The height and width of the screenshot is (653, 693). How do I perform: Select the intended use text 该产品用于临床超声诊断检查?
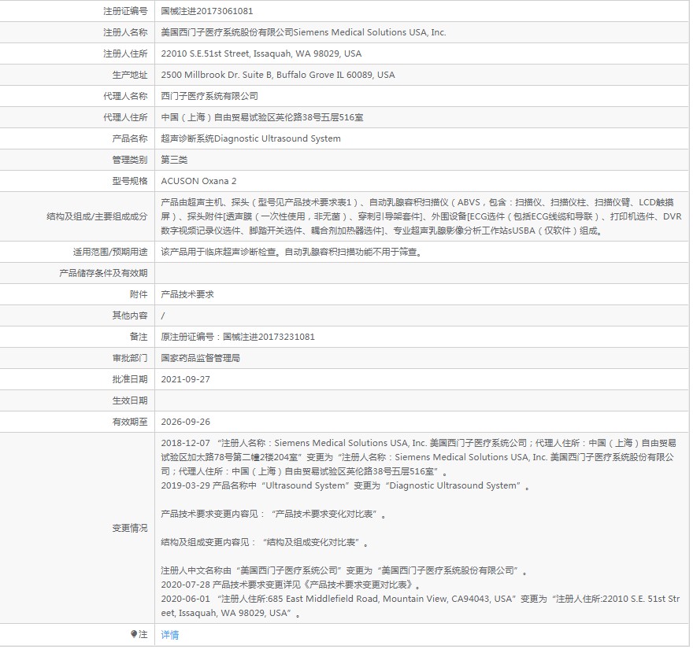pyautogui.click(x=291, y=252)
